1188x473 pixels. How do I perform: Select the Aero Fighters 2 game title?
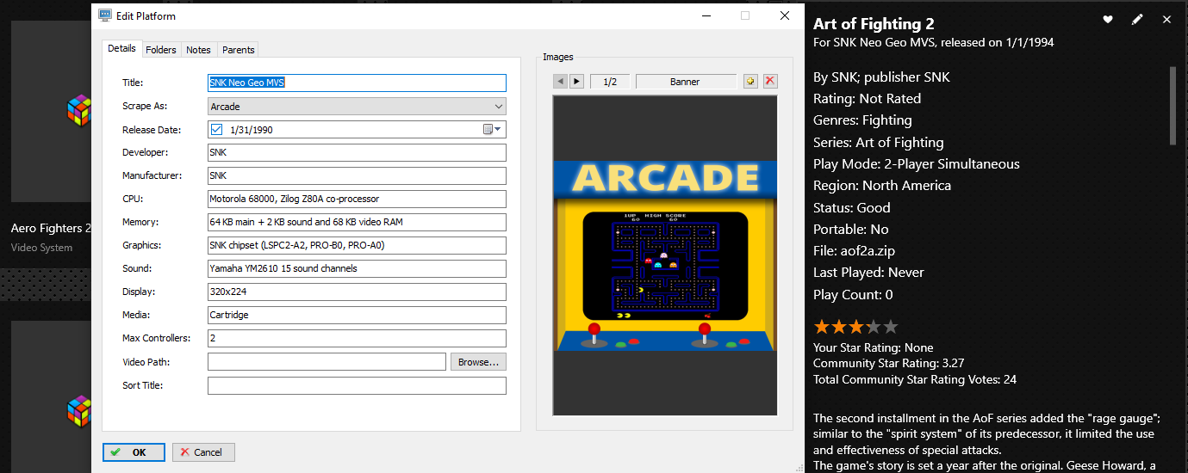pos(51,229)
